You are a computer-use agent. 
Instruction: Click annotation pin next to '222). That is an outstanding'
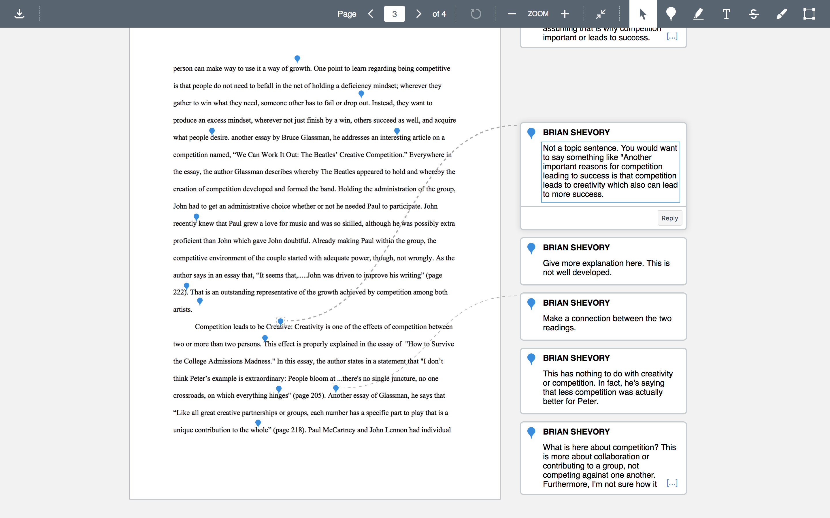186,286
